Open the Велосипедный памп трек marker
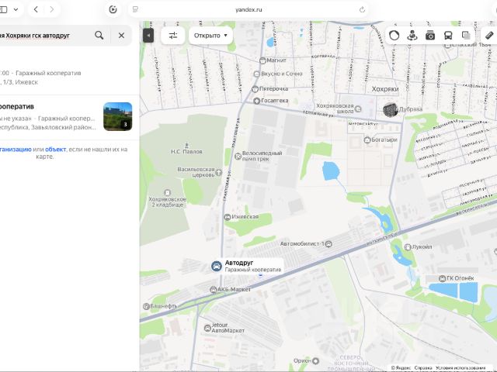 tap(238, 156)
